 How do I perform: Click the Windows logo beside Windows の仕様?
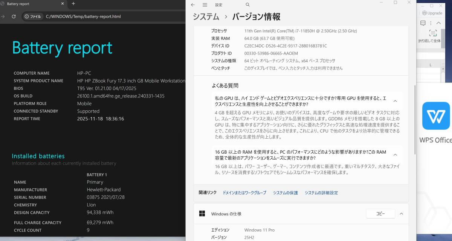202,214
